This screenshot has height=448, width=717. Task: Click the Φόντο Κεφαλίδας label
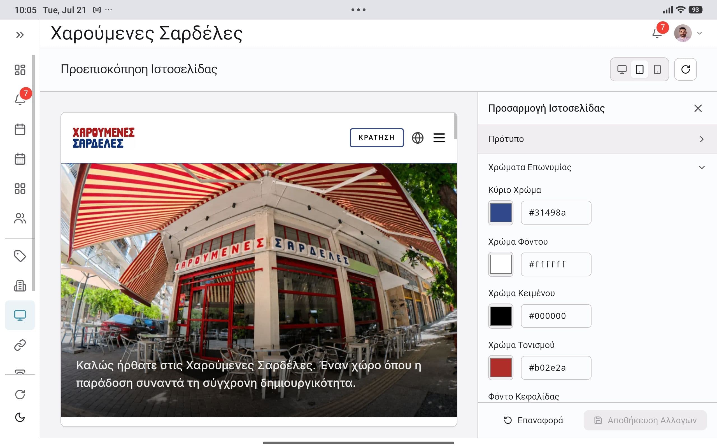coord(523,396)
